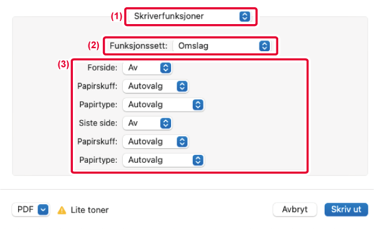Screen dimensions: 374x229
Task: Click the Lite toner status text
Action: pos(90,210)
